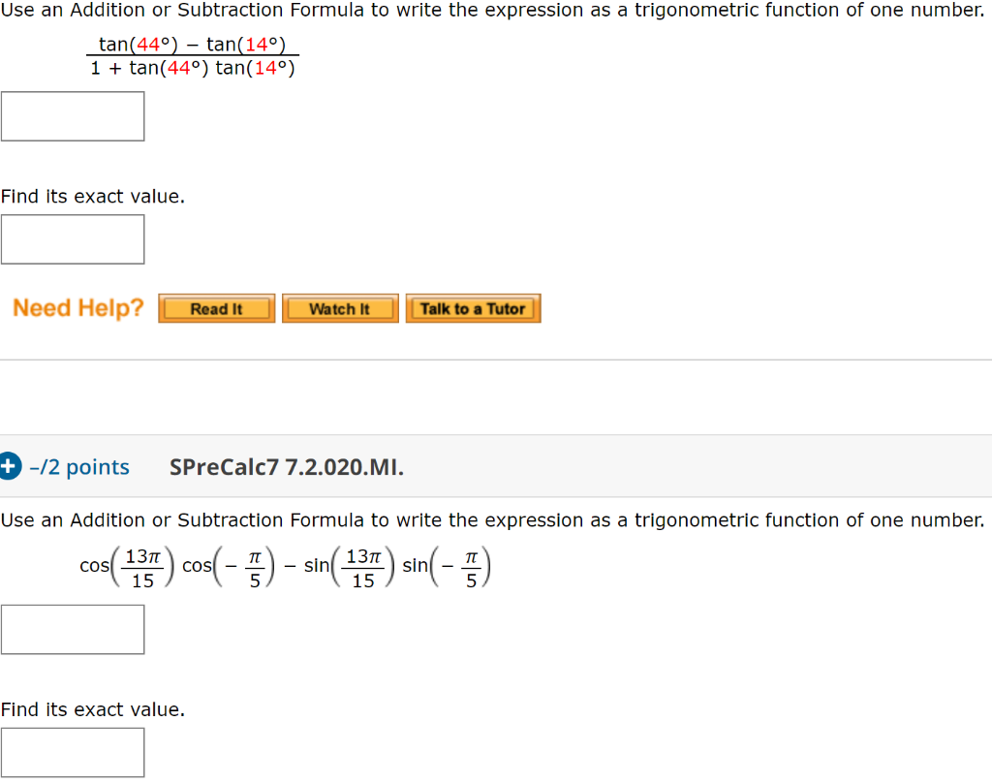The image size is (992, 784).
Task: Click the exact value answer box
Action: coord(73,238)
